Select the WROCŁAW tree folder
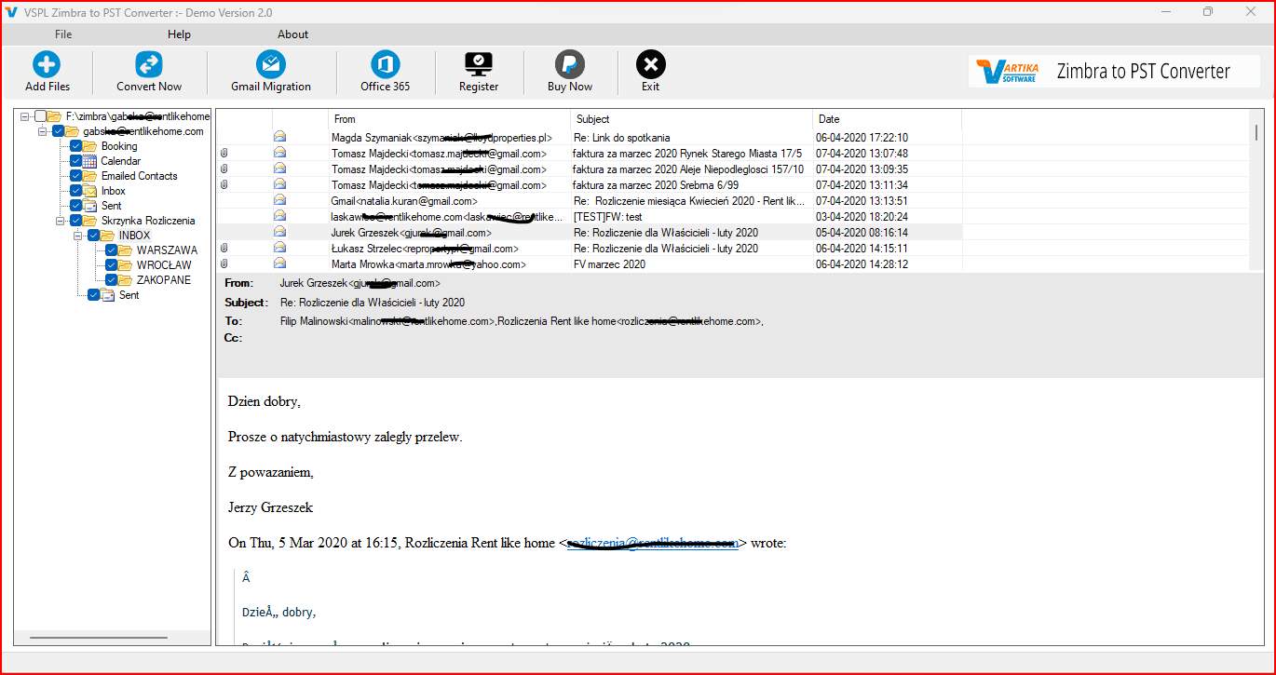 point(163,265)
